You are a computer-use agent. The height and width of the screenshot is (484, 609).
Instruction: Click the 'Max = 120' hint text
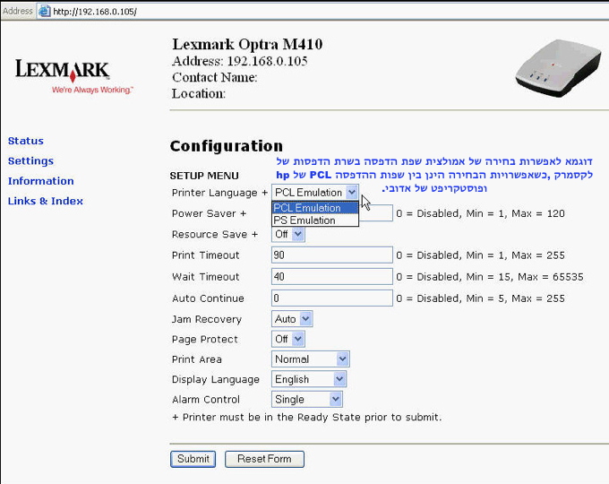pos(538,213)
